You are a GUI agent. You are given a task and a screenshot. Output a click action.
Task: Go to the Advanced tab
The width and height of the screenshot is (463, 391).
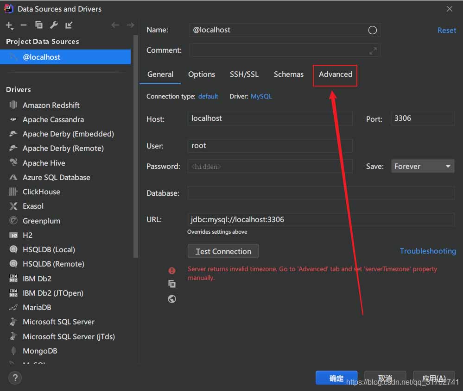(336, 74)
